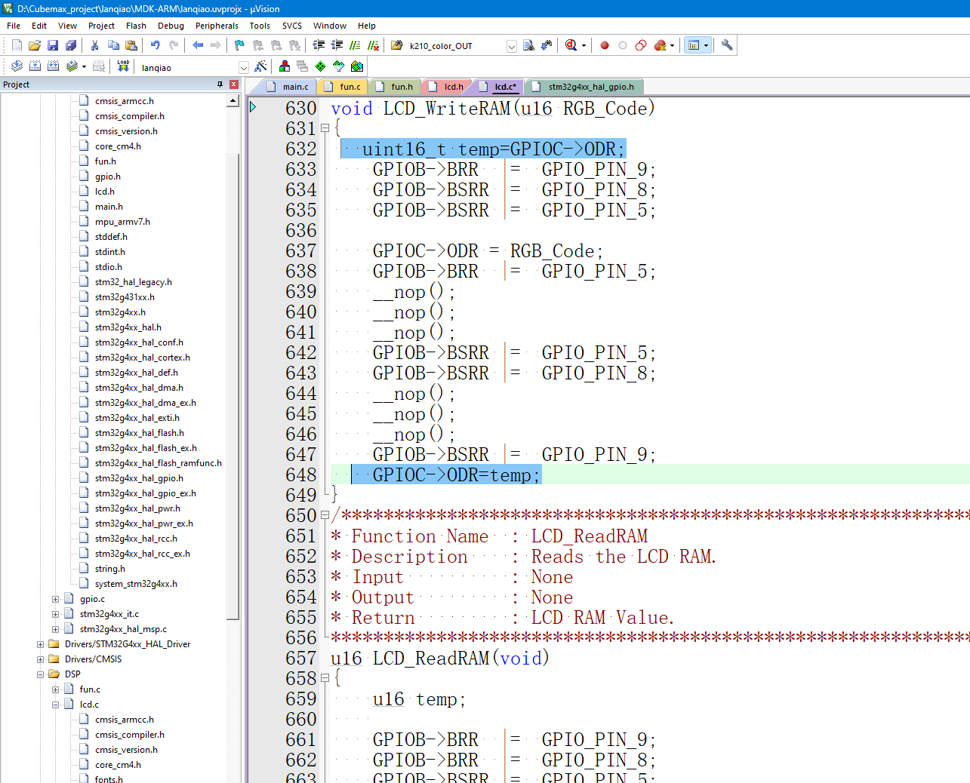970x783 pixels.
Task: Build the target files
Action: 35,66
